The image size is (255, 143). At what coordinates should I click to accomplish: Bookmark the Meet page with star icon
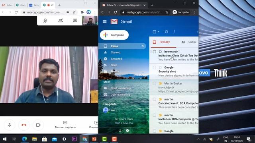click(x=74, y=12)
